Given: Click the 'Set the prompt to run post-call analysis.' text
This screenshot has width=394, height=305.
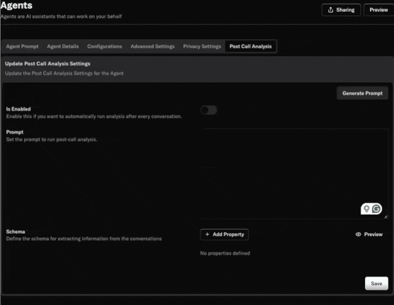Looking at the screenshot, I should tap(51, 139).
